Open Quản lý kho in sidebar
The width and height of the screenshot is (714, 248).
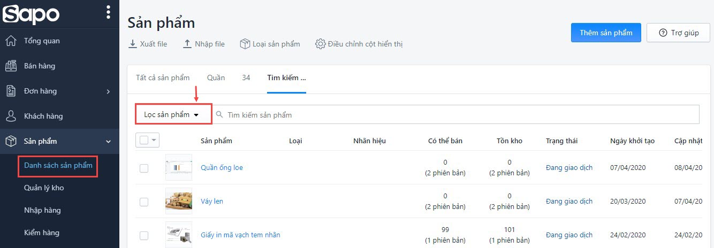[x=44, y=188]
